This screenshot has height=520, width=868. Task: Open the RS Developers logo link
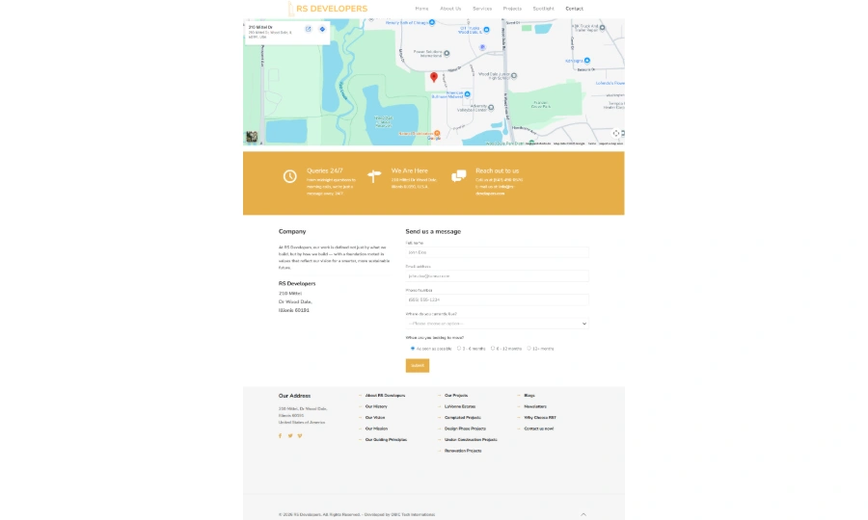point(327,9)
